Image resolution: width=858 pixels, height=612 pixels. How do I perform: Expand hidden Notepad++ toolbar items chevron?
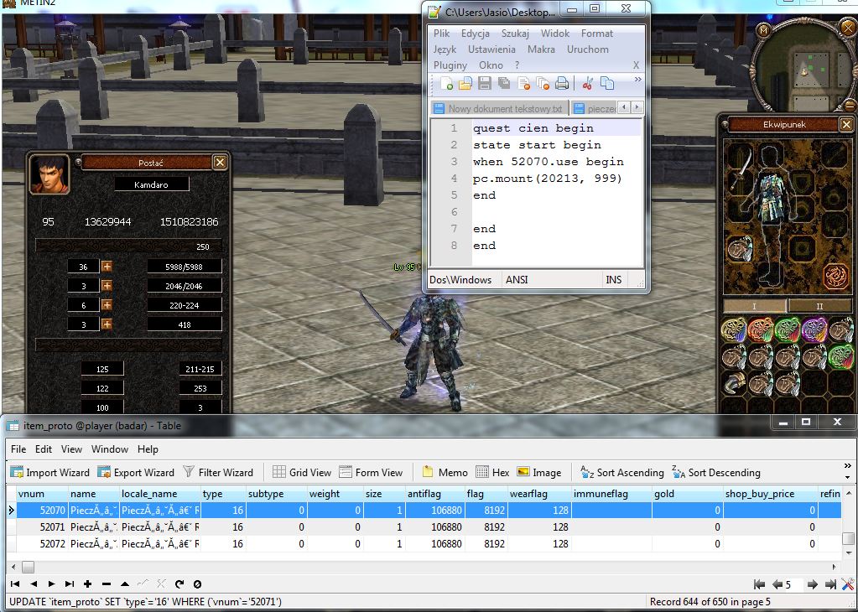coord(637,80)
